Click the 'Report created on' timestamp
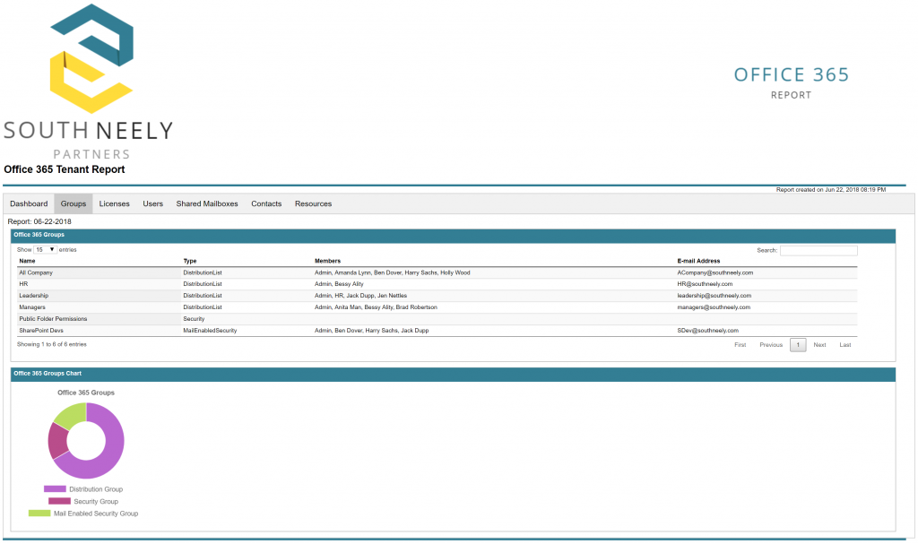This screenshot has height=544, width=918. (x=831, y=190)
